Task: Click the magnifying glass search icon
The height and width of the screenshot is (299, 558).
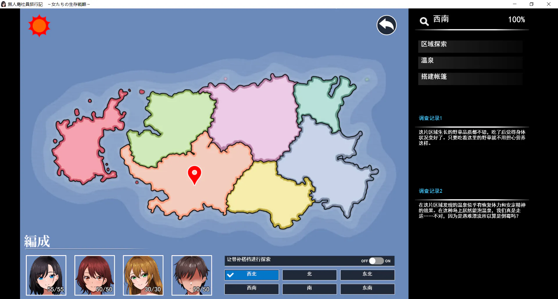Action: pyautogui.click(x=424, y=21)
